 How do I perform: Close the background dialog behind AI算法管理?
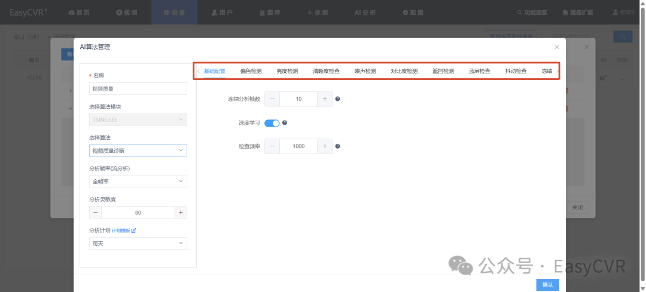587,47
